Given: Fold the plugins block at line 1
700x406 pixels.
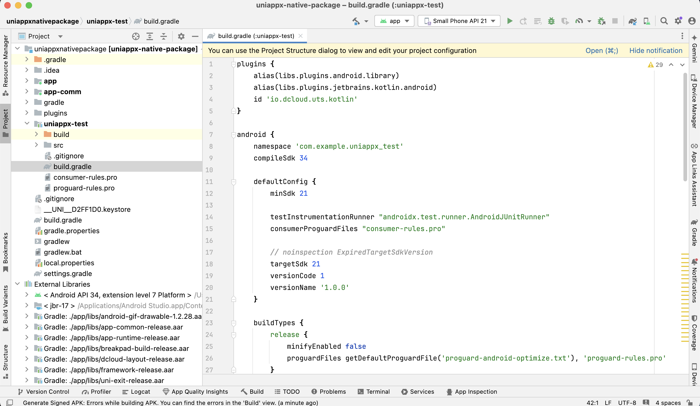Looking at the screenshot, I should click(233, 64).
